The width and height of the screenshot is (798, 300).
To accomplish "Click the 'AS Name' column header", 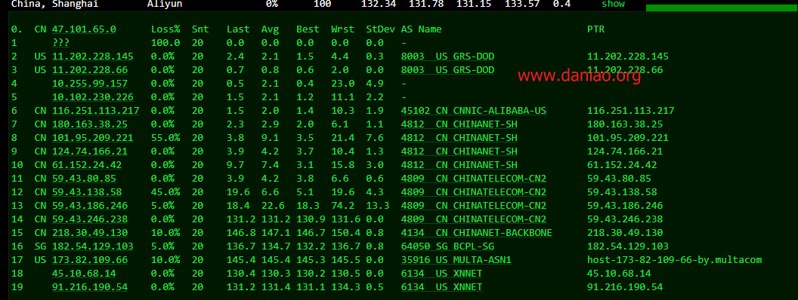I will pos(422,29).
